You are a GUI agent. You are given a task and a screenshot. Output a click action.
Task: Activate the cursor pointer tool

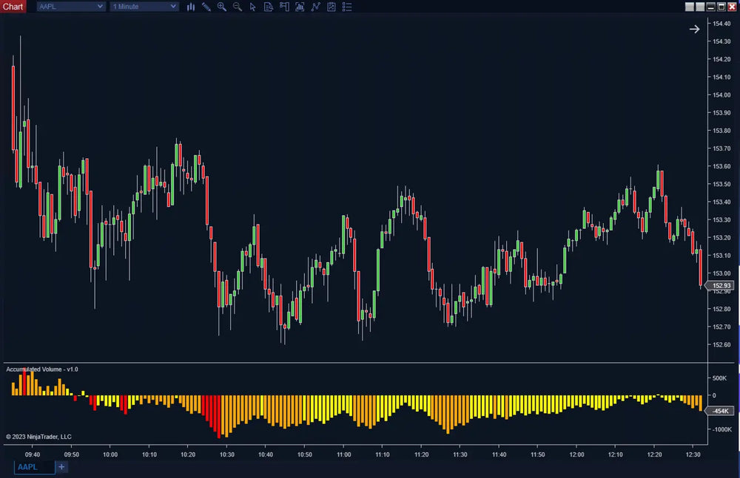[253, 7]
